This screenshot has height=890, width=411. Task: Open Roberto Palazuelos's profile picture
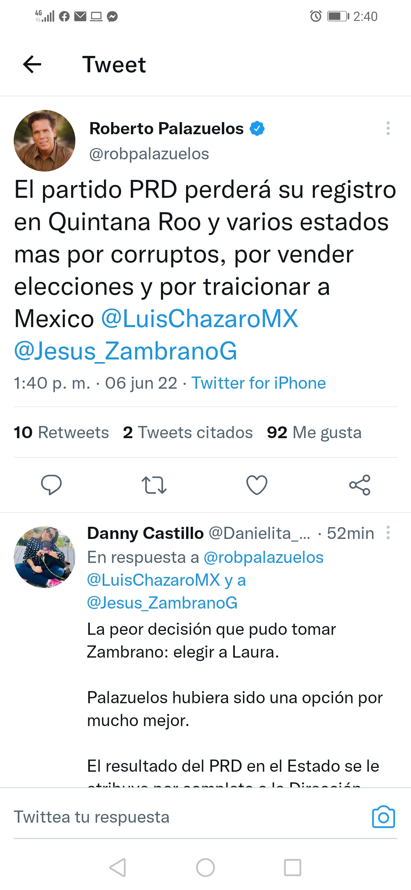[45, 141]
